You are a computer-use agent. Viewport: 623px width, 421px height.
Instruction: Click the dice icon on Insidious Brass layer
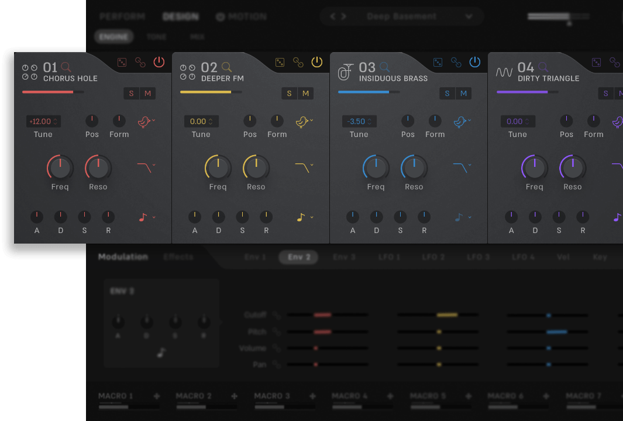pyautogui.click(x=438, y=62)
